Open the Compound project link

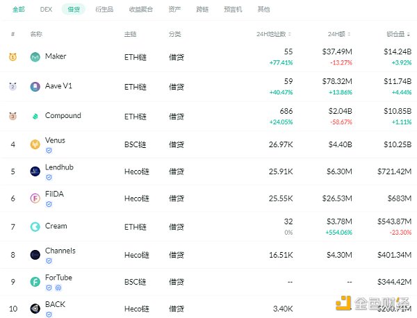click(63, 116)
